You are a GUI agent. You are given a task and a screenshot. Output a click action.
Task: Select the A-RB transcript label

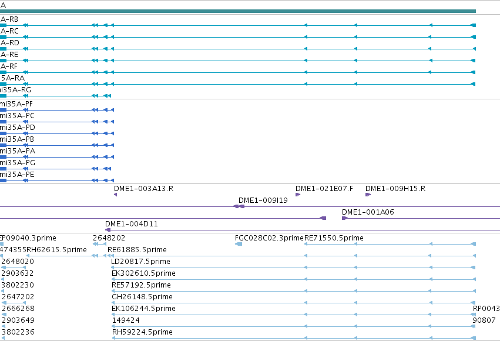tap(9, 19)
